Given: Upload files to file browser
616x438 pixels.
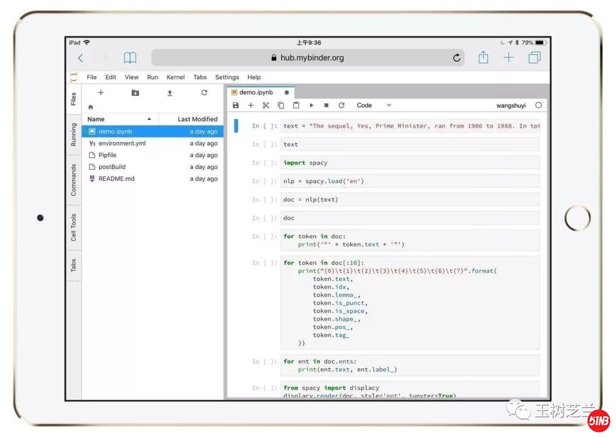Looking at the screenshot, I should coord(169,93).
